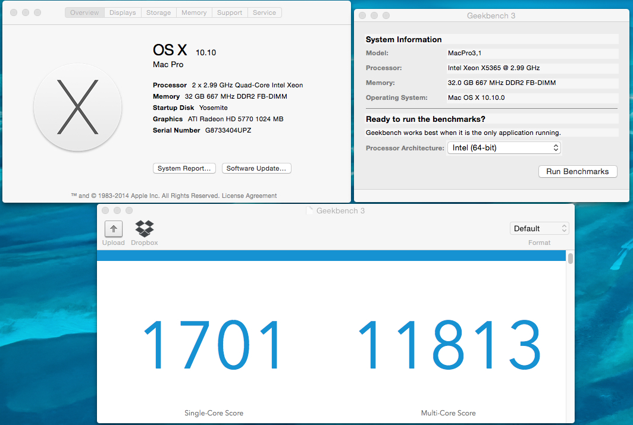Close the About This Mac window
633x425 pixels.
(14, 12)
